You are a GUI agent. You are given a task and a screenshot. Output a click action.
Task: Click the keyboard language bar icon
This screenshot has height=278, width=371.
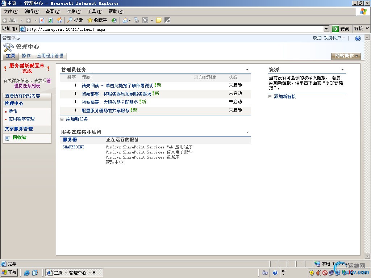click(x=265, y=273)
